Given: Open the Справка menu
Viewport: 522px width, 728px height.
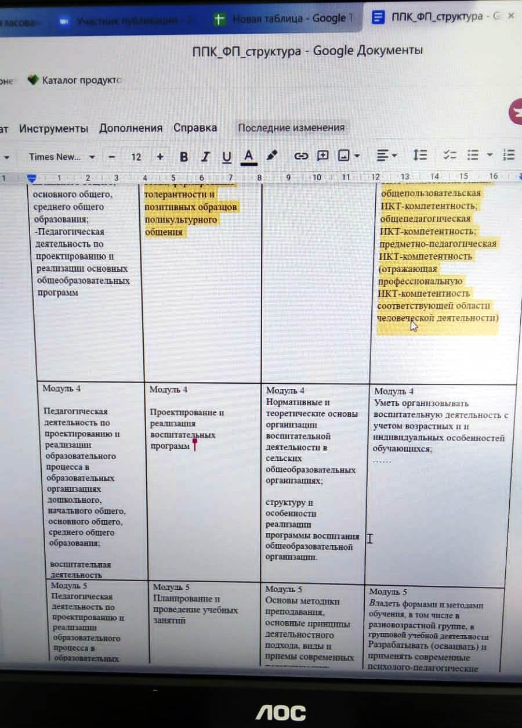Looking at the screenshot, I should pos(195,128).
